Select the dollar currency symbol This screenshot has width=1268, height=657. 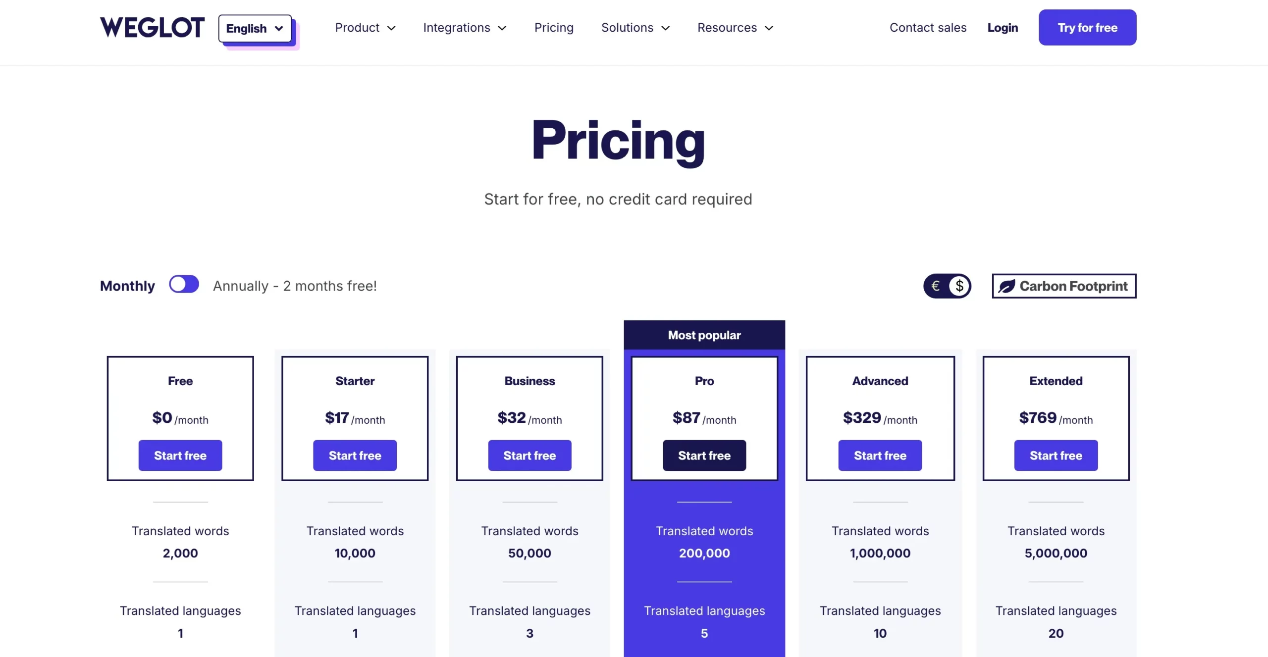pyautogui.click(x=959, y=286)
